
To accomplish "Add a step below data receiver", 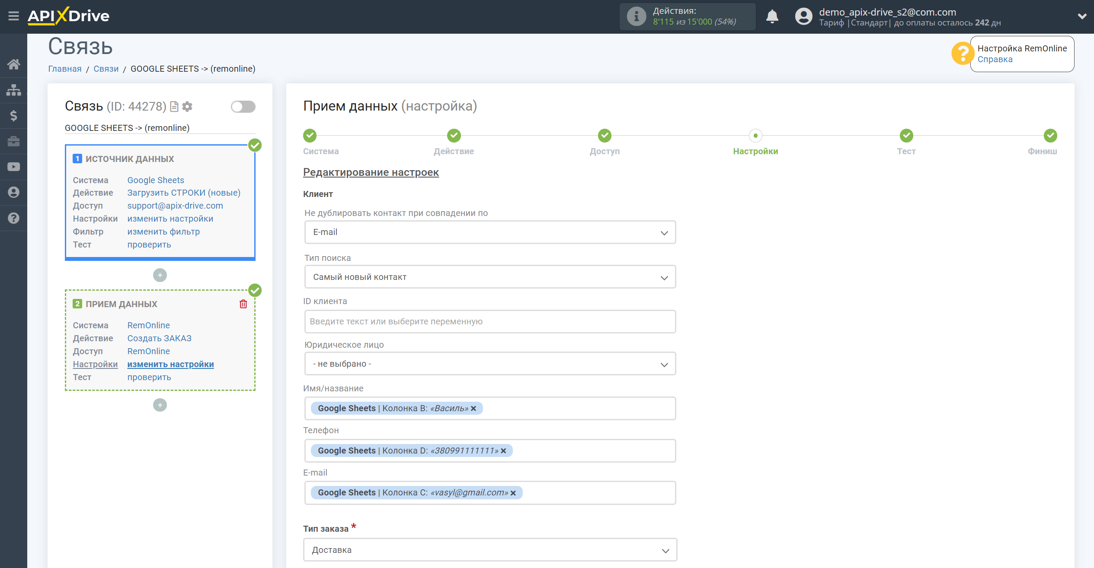I will coord(160,405).
